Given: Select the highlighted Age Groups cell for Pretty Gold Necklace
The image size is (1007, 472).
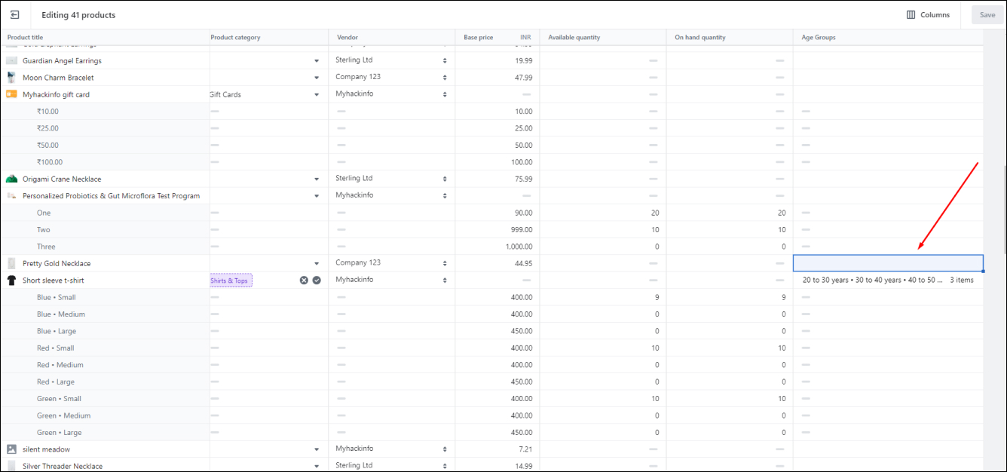Looking at the screenshot, I should click(x=888, y=263).
